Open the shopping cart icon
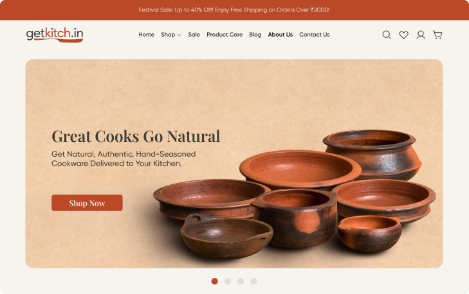This screenshot has width=469, height=294. pyautogui.click(x=437, y=35)
